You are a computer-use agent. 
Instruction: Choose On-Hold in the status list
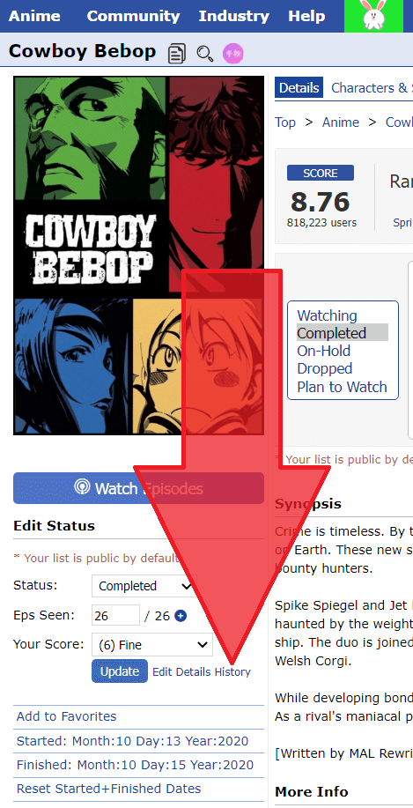point(323,351)
